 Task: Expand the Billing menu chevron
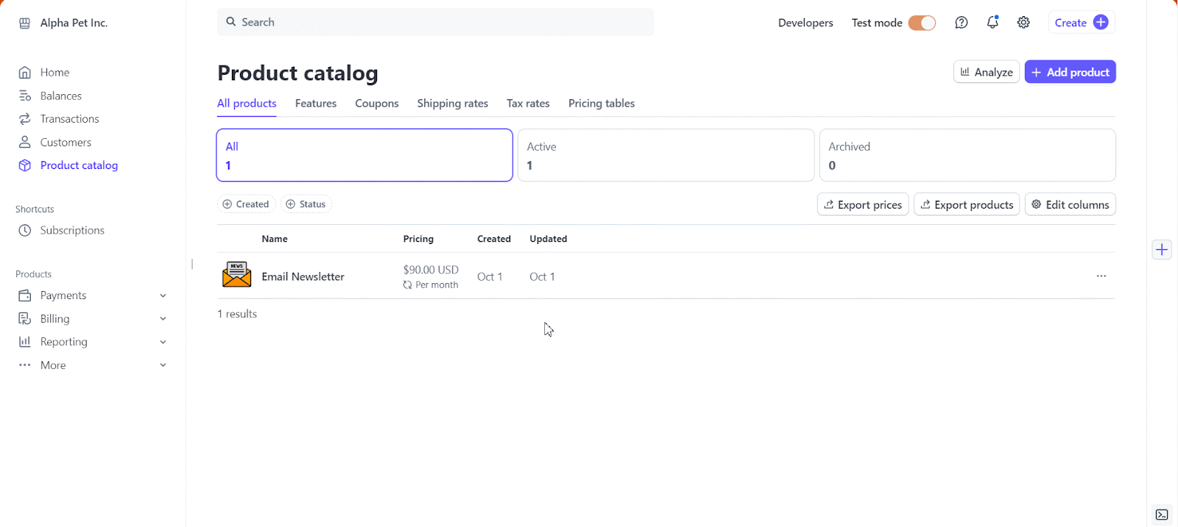click(163, 319)
